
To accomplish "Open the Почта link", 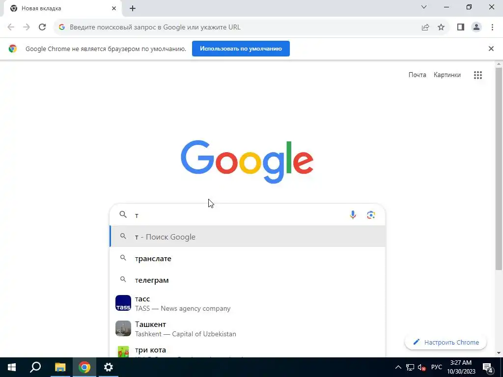I will [x=417, y=75].
